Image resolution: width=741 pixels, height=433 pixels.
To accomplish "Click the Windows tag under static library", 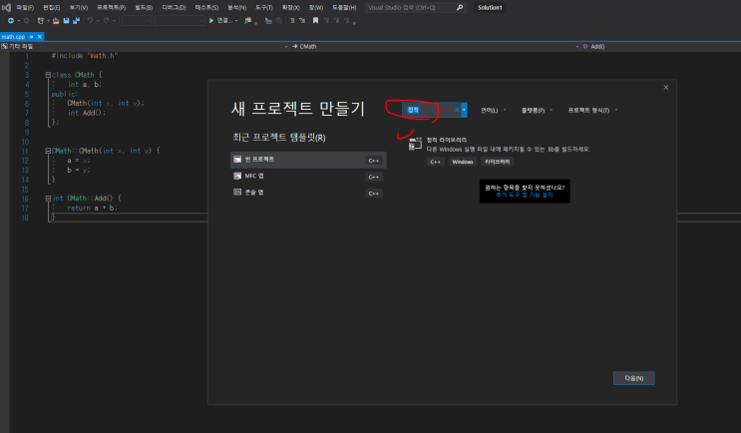I will 462,162.
